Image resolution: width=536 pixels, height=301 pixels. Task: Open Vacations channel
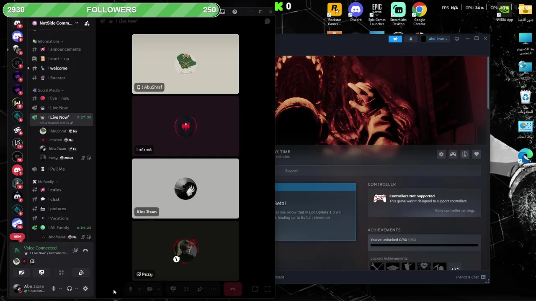(x=62, y=218)
